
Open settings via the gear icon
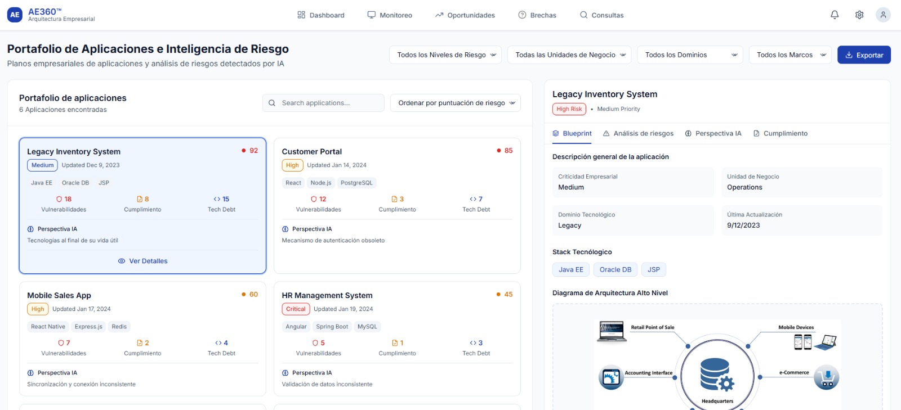859,15
